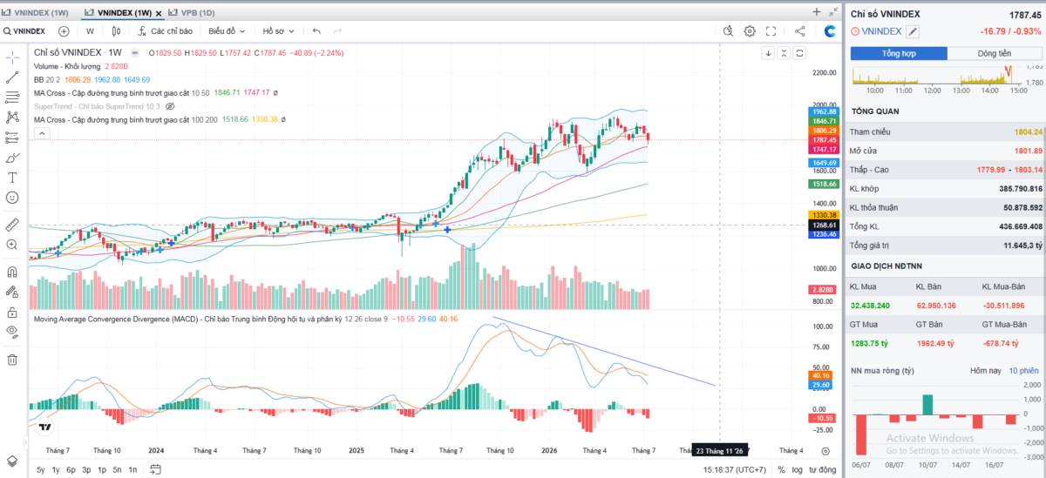Select the Dòng tiền tab

[x=995, y=53]
